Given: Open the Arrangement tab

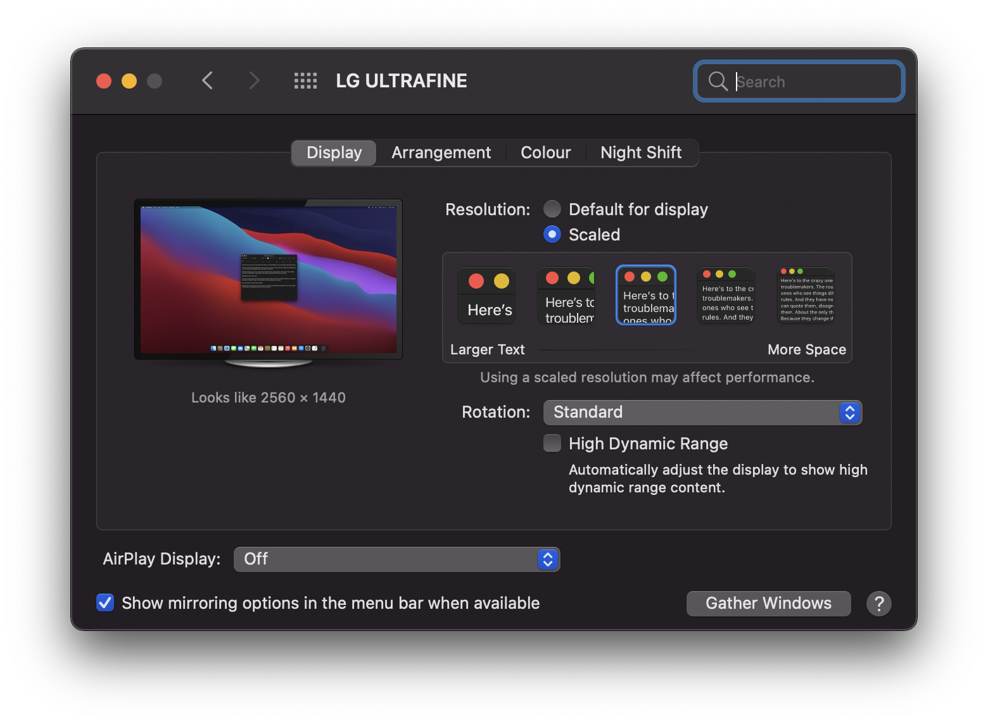Looking at the screenshot, I should [x=441, y=153].
